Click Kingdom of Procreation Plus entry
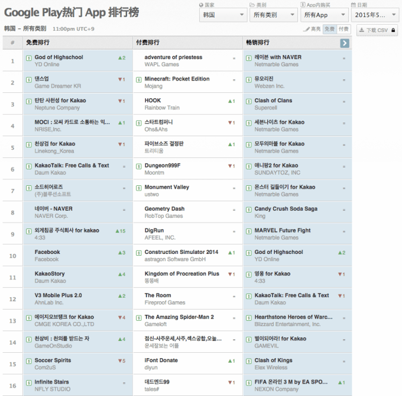 point(181,273)
